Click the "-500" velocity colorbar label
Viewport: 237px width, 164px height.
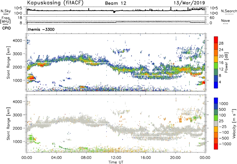(x=224, y=138)
